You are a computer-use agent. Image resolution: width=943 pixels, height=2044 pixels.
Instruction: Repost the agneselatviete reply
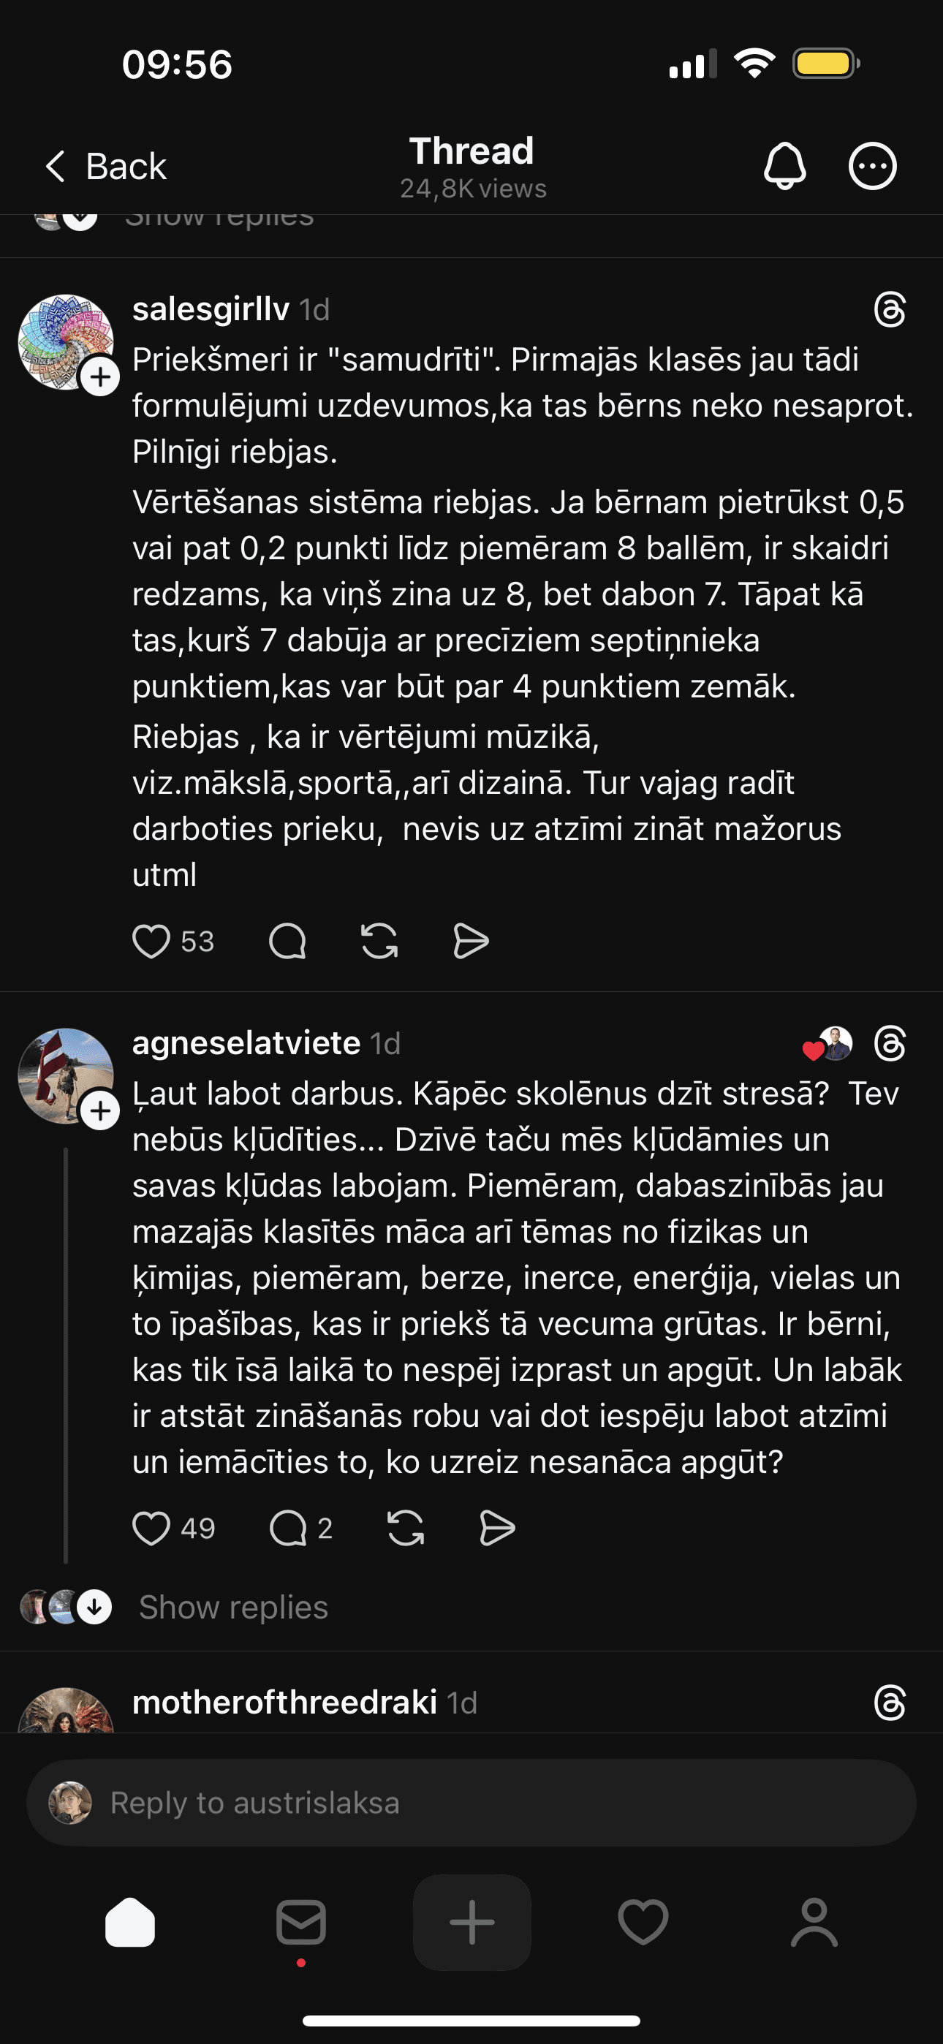[406, 1528]
